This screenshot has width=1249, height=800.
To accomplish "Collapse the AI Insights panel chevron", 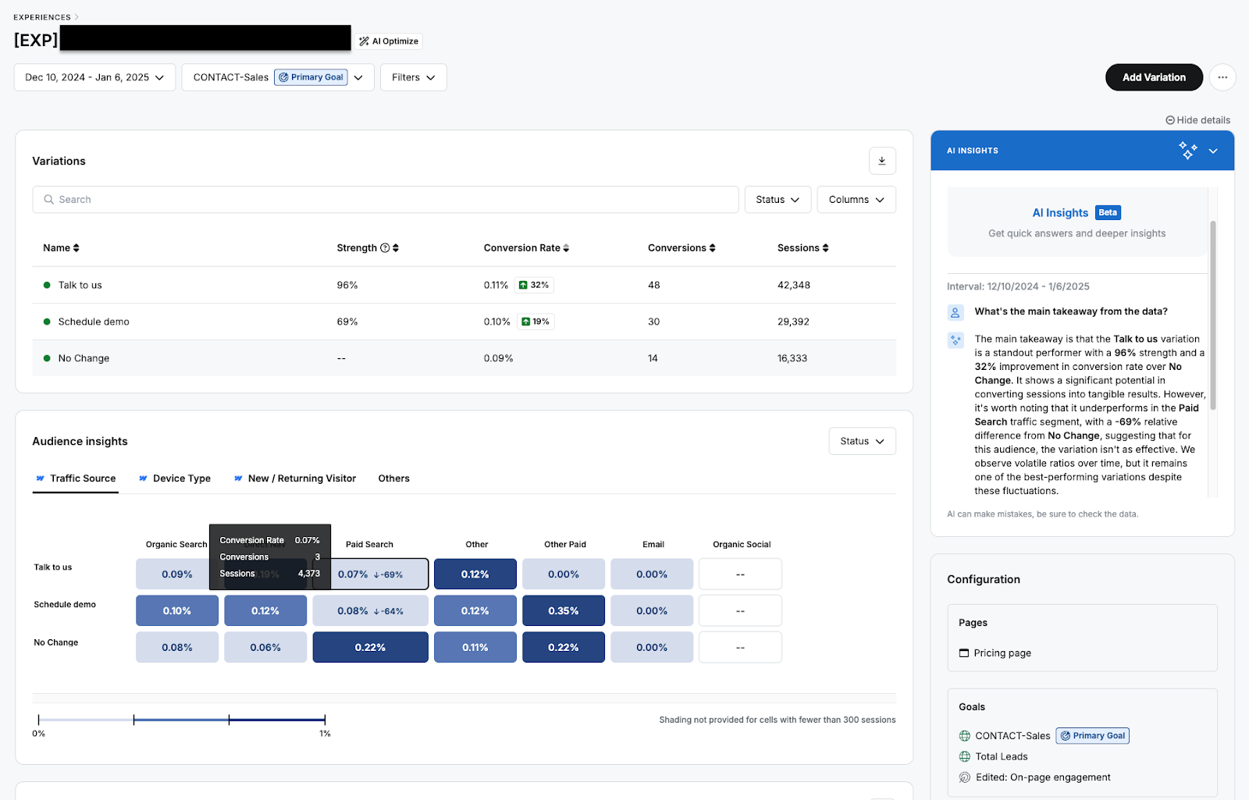I will click(x=1213, y=150).
